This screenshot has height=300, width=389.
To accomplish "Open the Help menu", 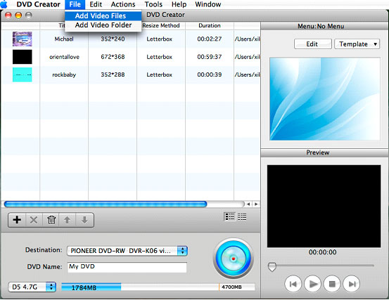I will pyautogui.click(x=179, y=4).
